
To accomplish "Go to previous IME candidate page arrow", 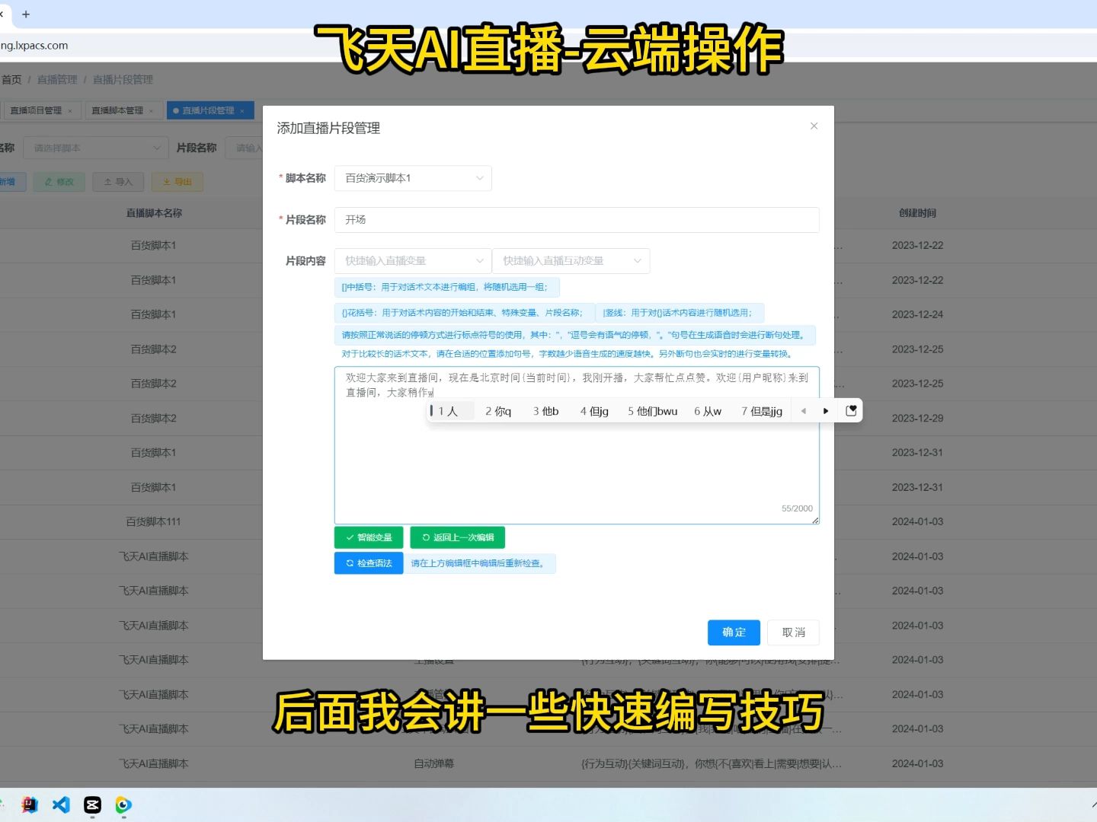I will coord(804,411).
